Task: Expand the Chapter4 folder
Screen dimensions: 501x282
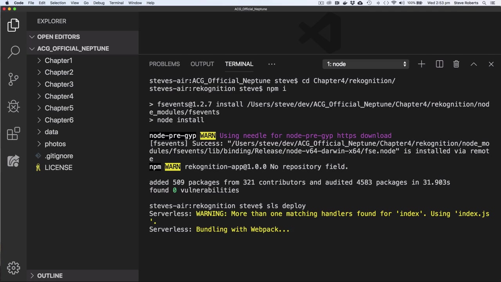Action: (x=83, y=96)
